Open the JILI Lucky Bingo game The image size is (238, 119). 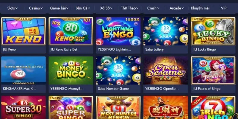point(213,31)
